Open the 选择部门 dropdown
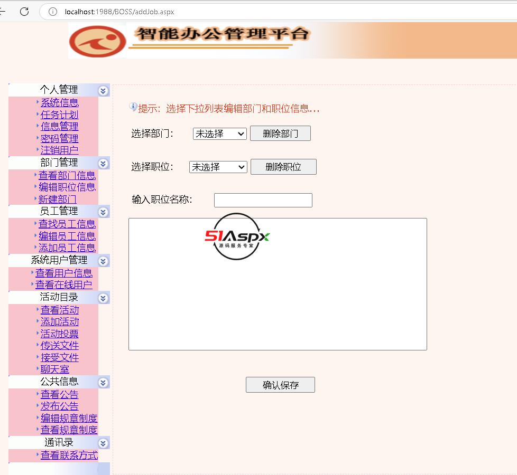517x475 pixels. [x=219, y=134]
